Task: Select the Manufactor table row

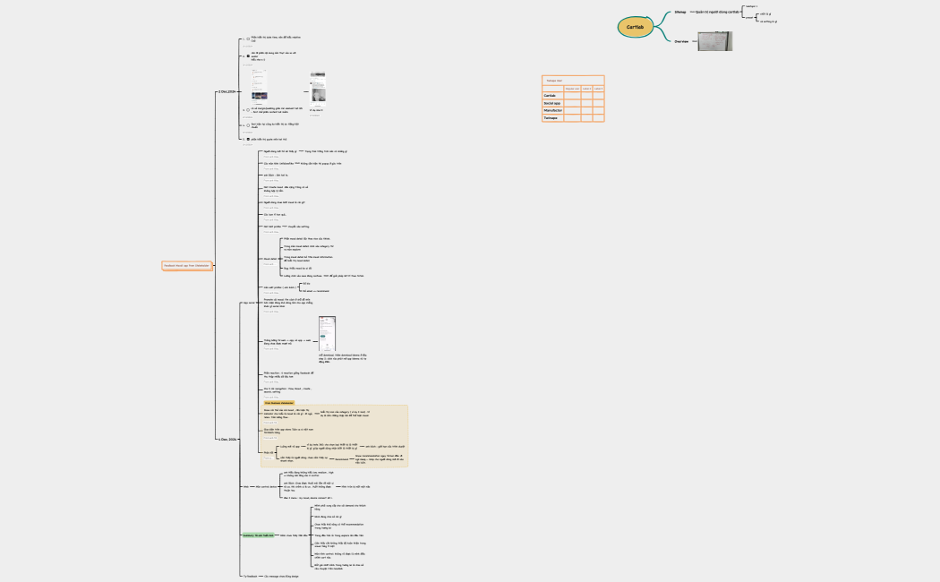Action: tap(552, 110)
